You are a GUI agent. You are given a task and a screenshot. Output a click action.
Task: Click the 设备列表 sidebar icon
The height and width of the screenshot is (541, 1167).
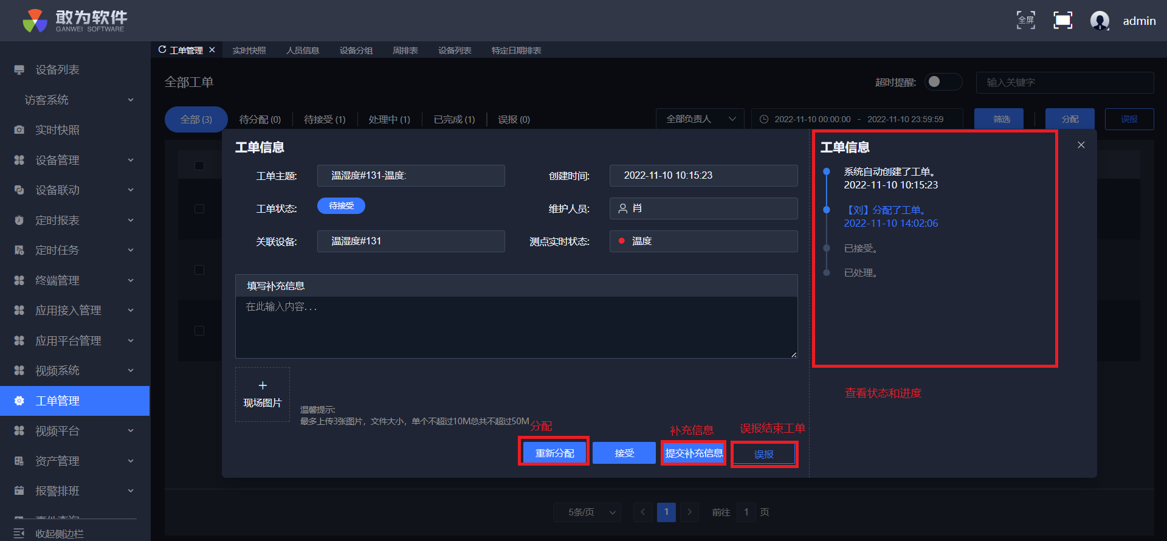click(x=19, y=70)
